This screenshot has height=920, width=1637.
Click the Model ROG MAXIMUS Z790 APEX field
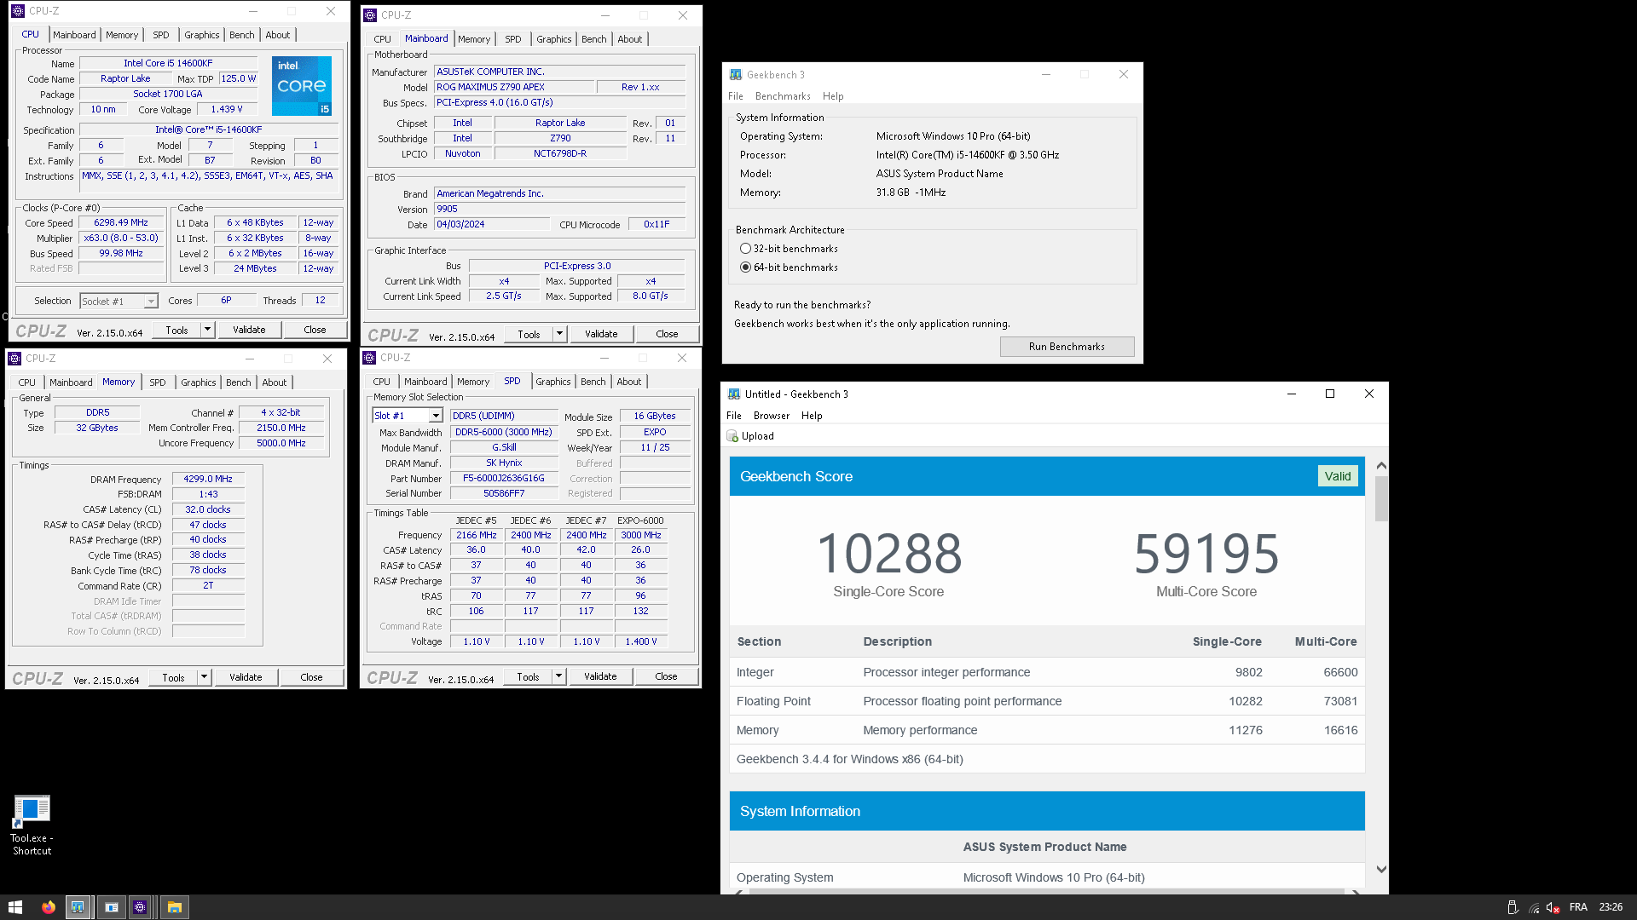tap(514, 87)
